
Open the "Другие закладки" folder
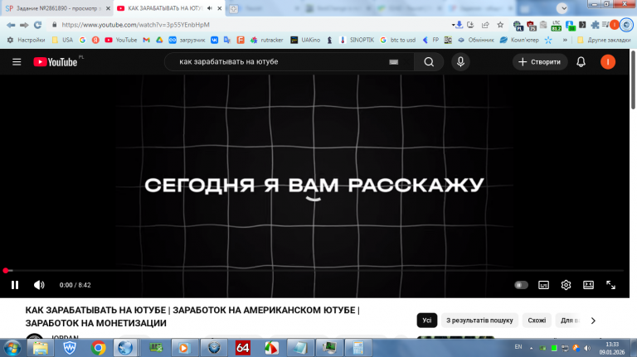[x=604, y=40]
